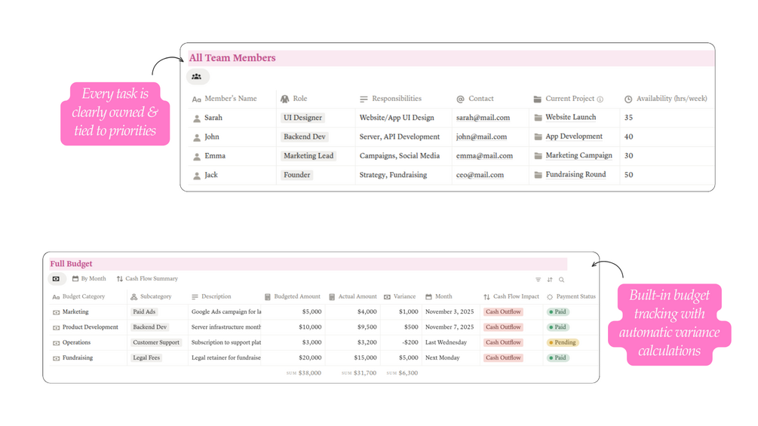Click the Marketing Lead role tag
This screenshot has width=758, height=426.
(x=308, y=156)
